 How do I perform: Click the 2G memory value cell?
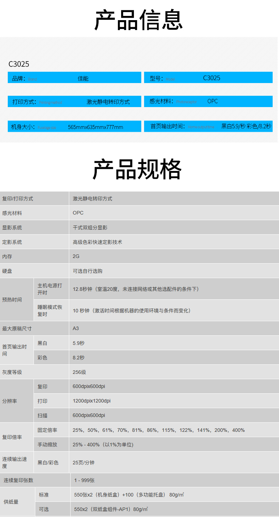[x=76, y=257]
